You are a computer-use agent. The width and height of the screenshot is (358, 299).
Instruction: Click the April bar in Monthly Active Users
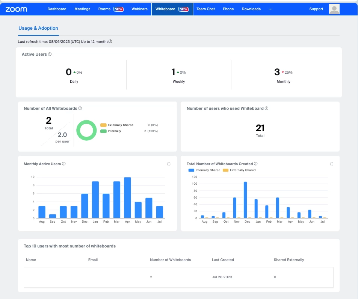click(x=127, y=197)
